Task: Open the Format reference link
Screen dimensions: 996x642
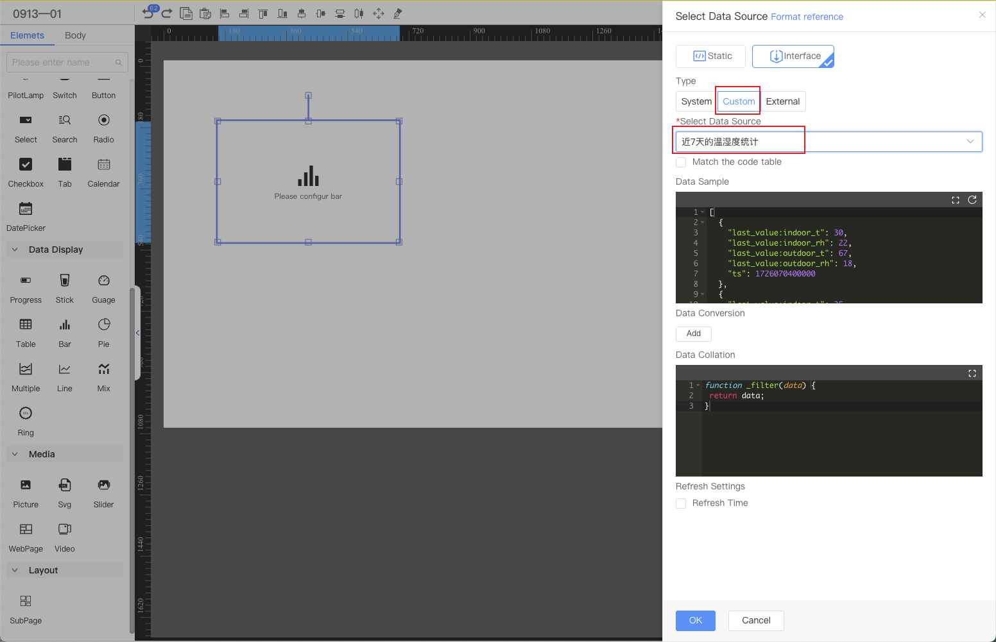Action: click(x=807, y=17)
